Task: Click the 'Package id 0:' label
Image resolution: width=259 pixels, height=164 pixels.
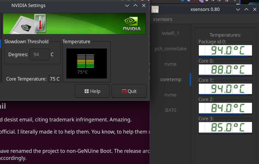Action: click(x=212, y=42)
